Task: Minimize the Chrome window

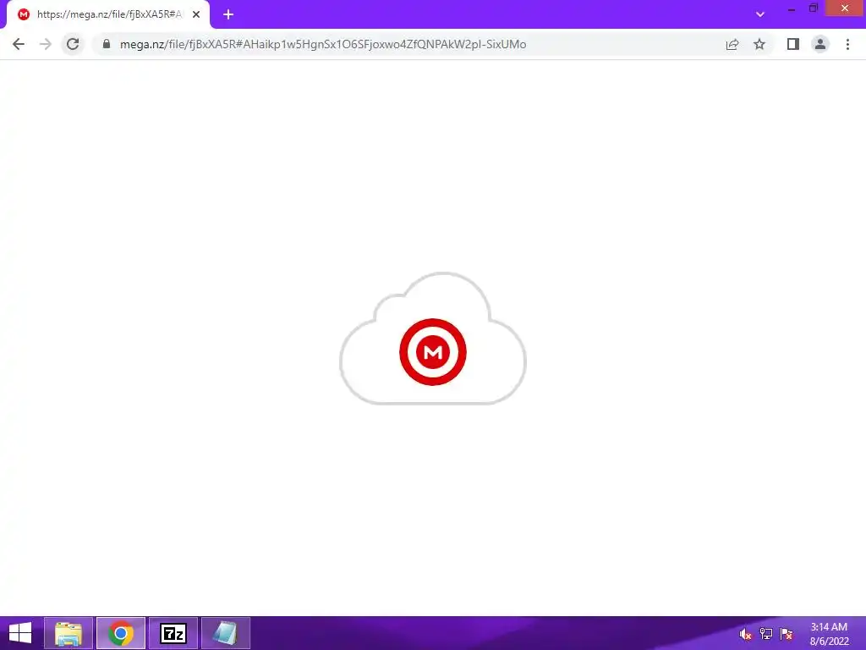Action: click(x=792, y=8)
